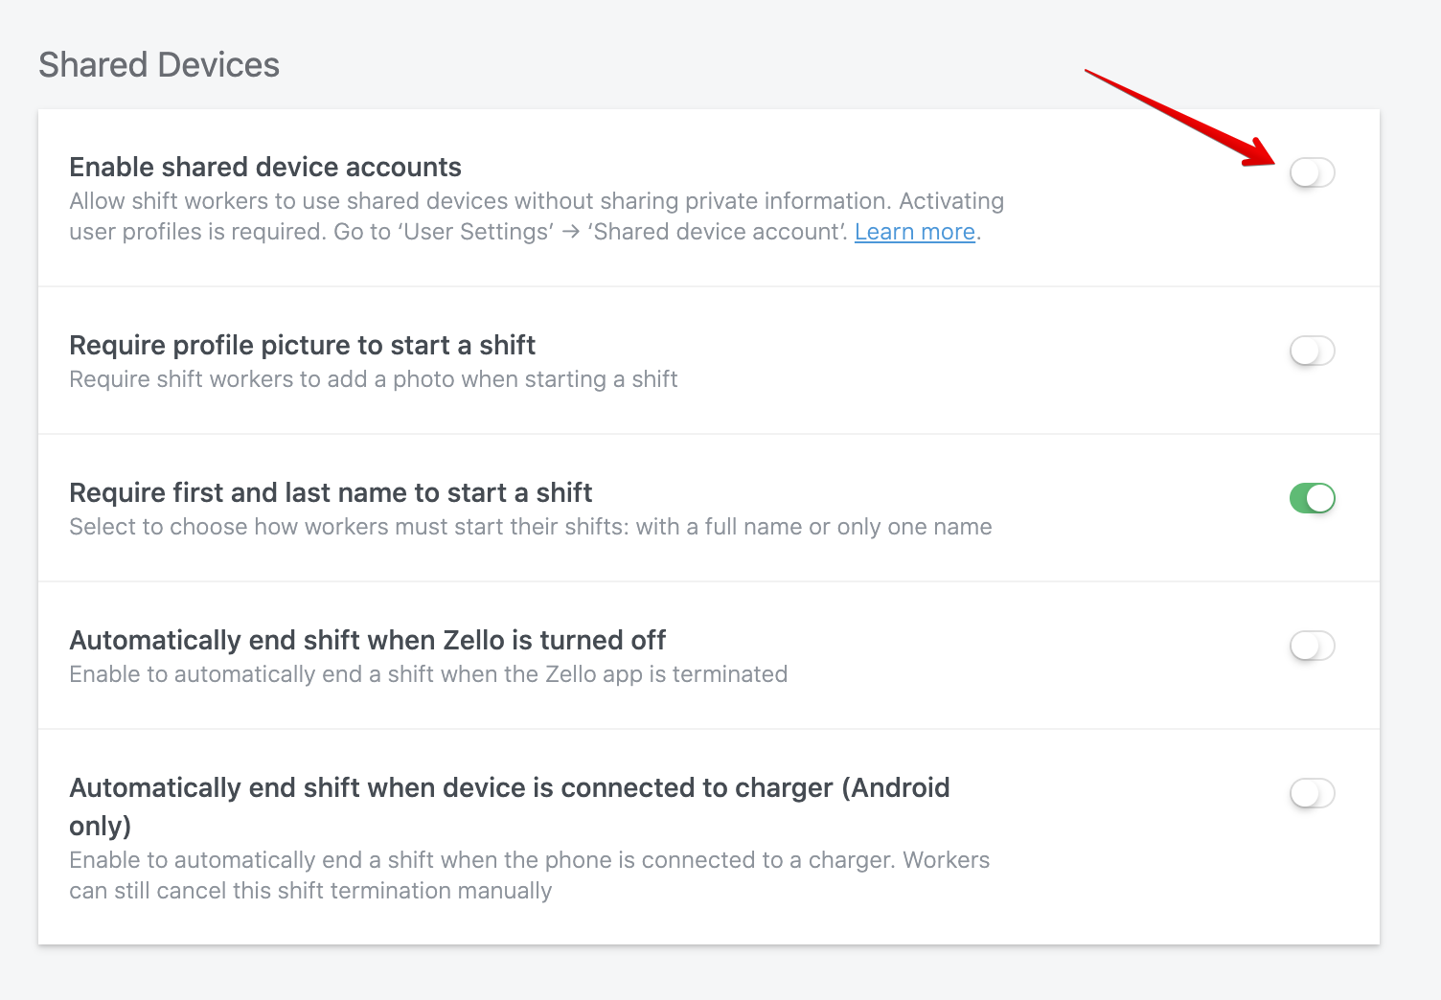Enable shared device accounts toggle
The image size is (1441, 1000).
[1313, 173]
